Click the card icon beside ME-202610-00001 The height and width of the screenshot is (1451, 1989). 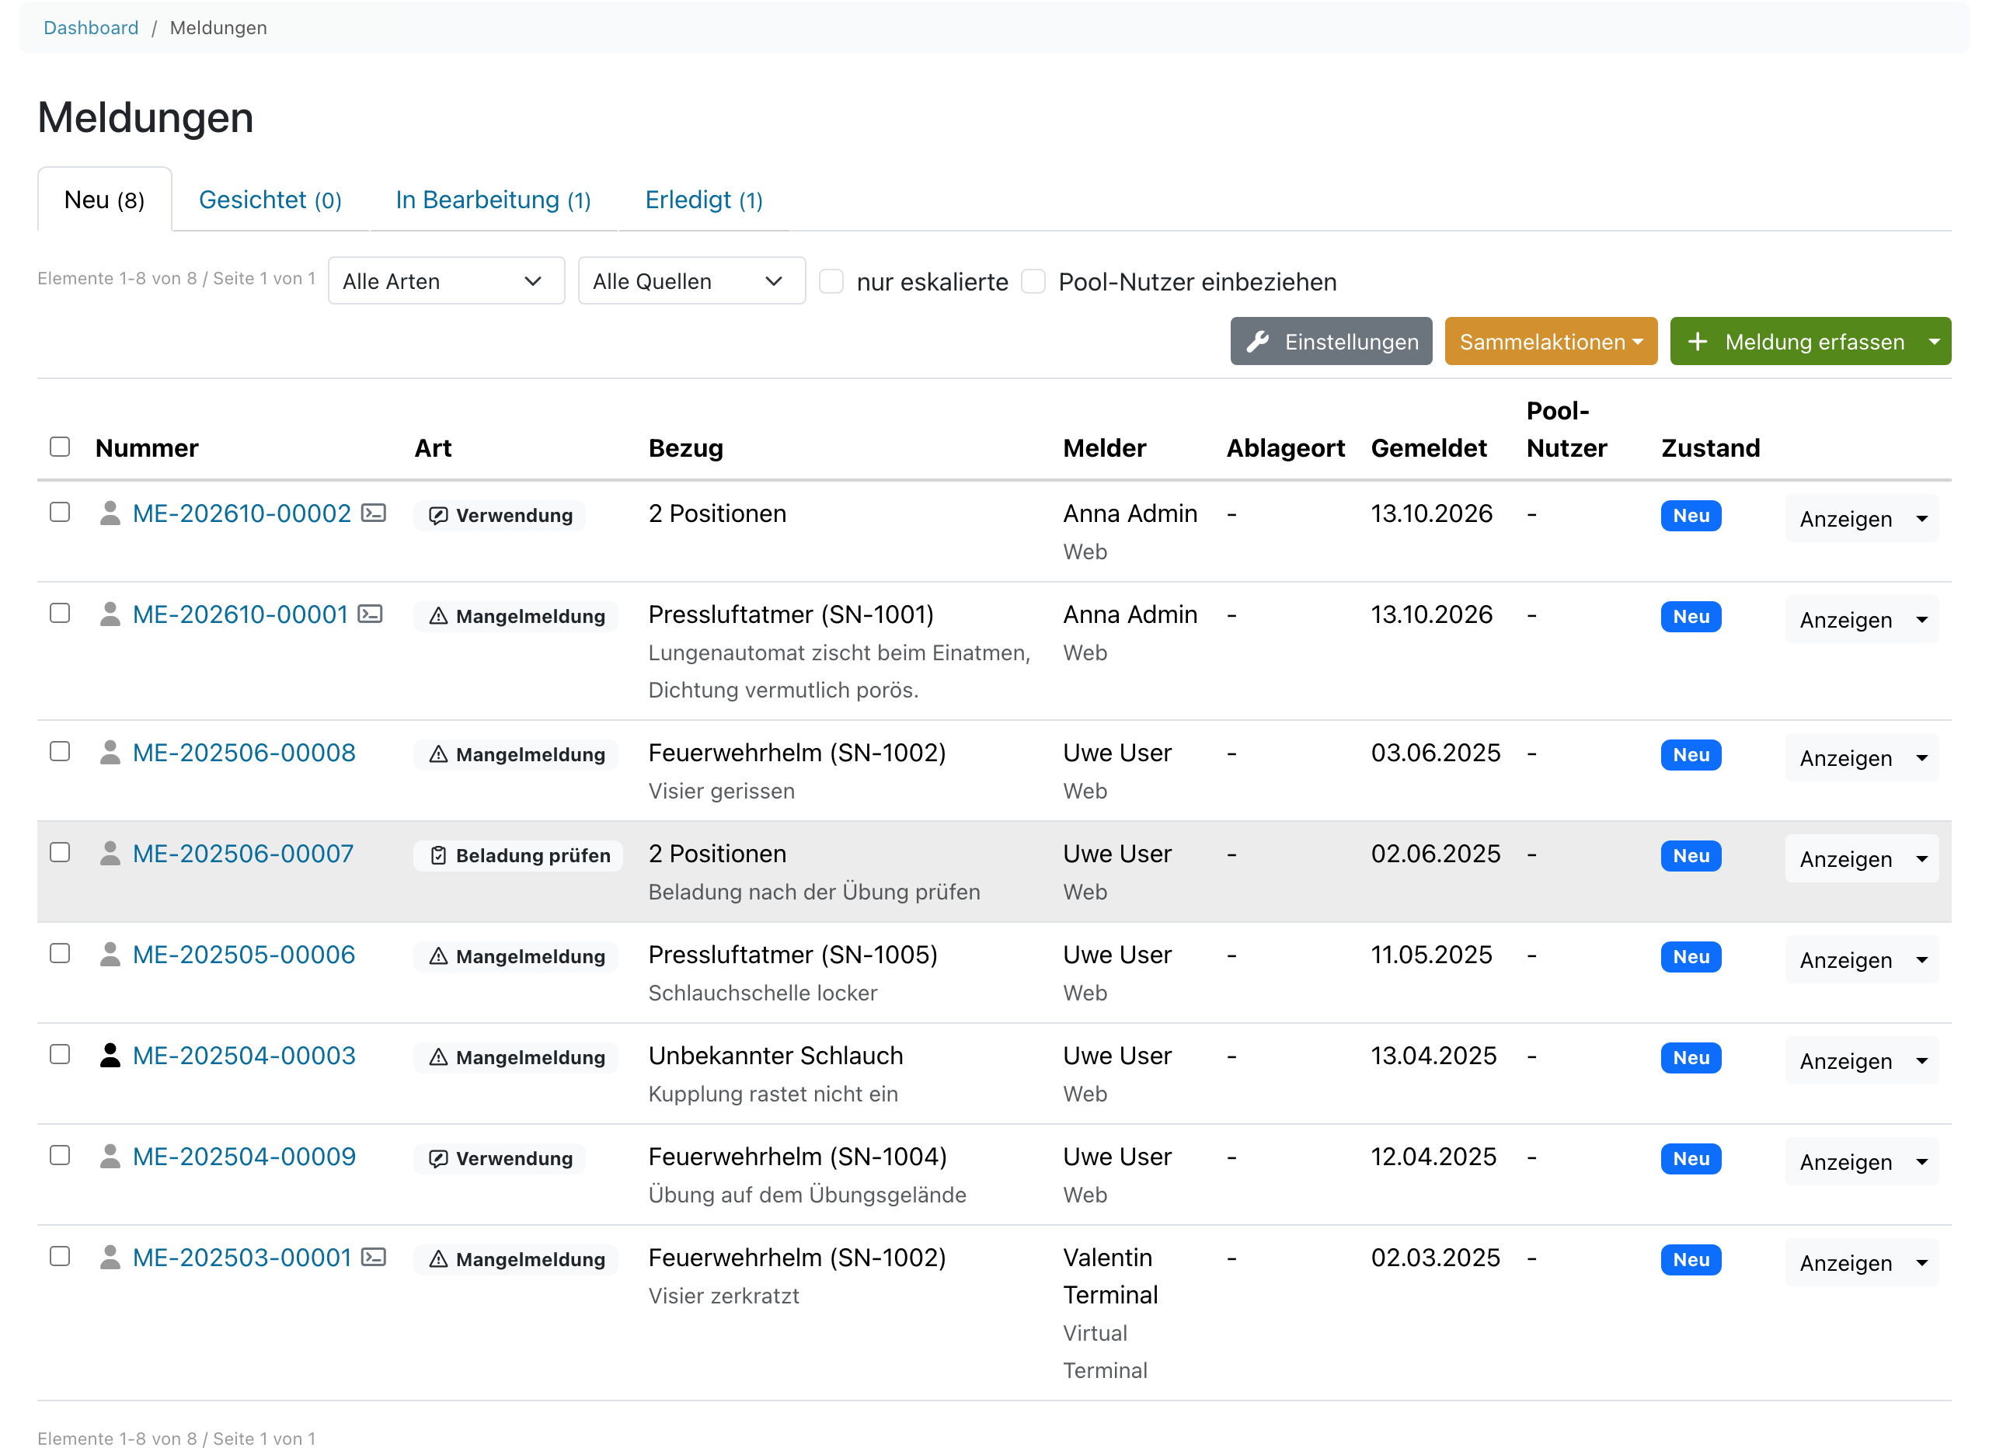click(370, 614)
